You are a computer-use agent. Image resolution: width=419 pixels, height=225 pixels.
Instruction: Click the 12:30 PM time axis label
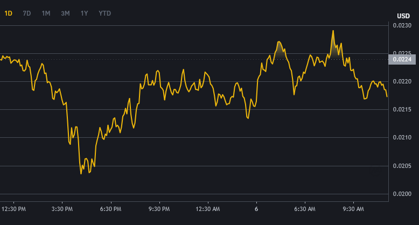pos(13,209)
